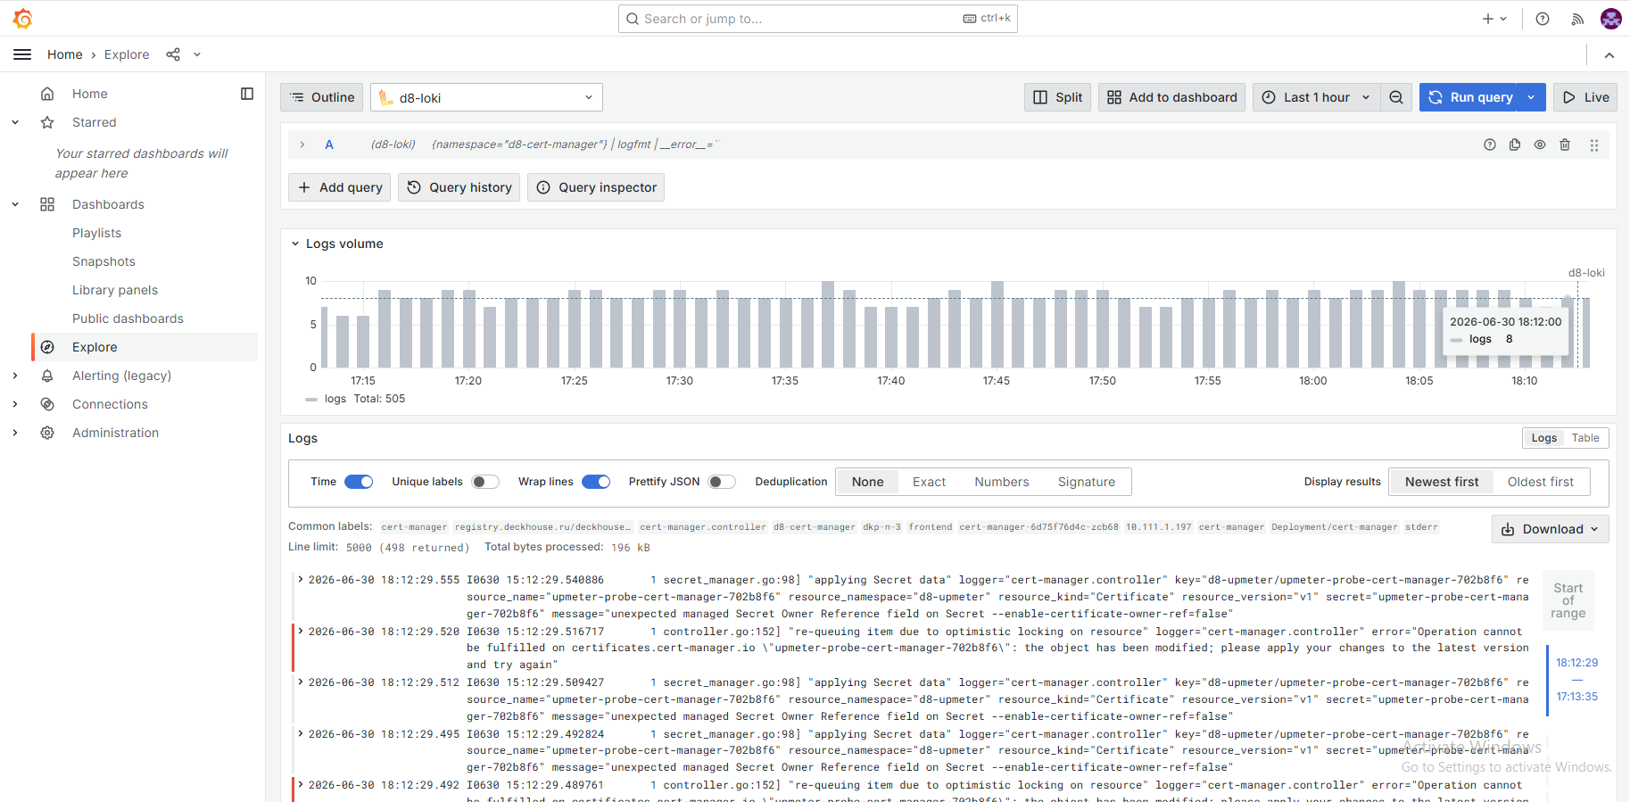Toggle query A visibility eye icon
Screen dimensions: 1630x802
click(1540, 145)
